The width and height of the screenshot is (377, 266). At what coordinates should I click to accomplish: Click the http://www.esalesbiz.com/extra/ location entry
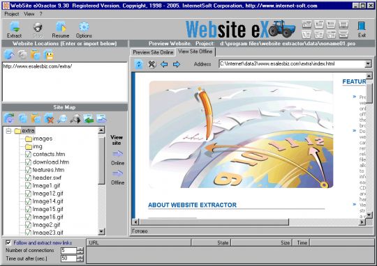[x=38, y=66]
